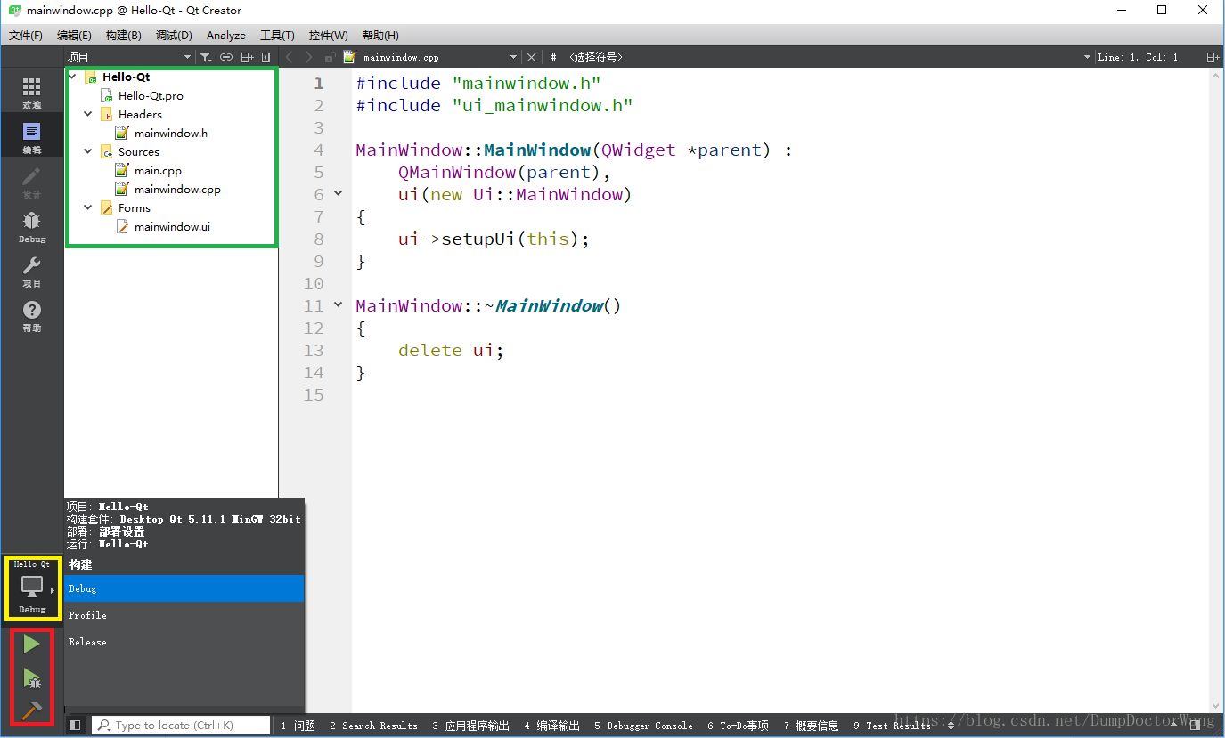This screenshot has width=1225, height=738.
Task: Switch to 编辑 (Edit) mode
Action: (x=32, y=137)
